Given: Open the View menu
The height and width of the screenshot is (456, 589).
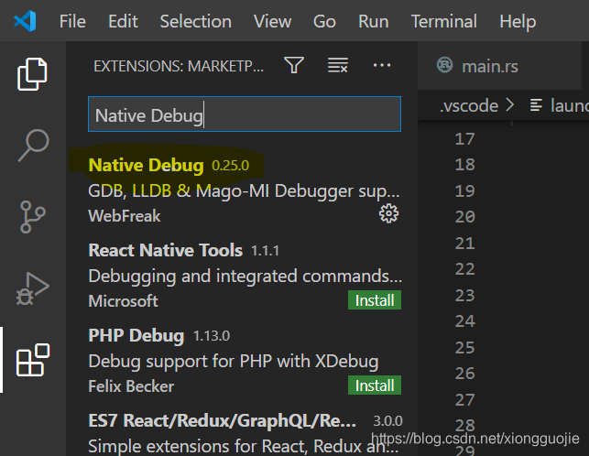Looking at the screenshot, I should 272,21.
